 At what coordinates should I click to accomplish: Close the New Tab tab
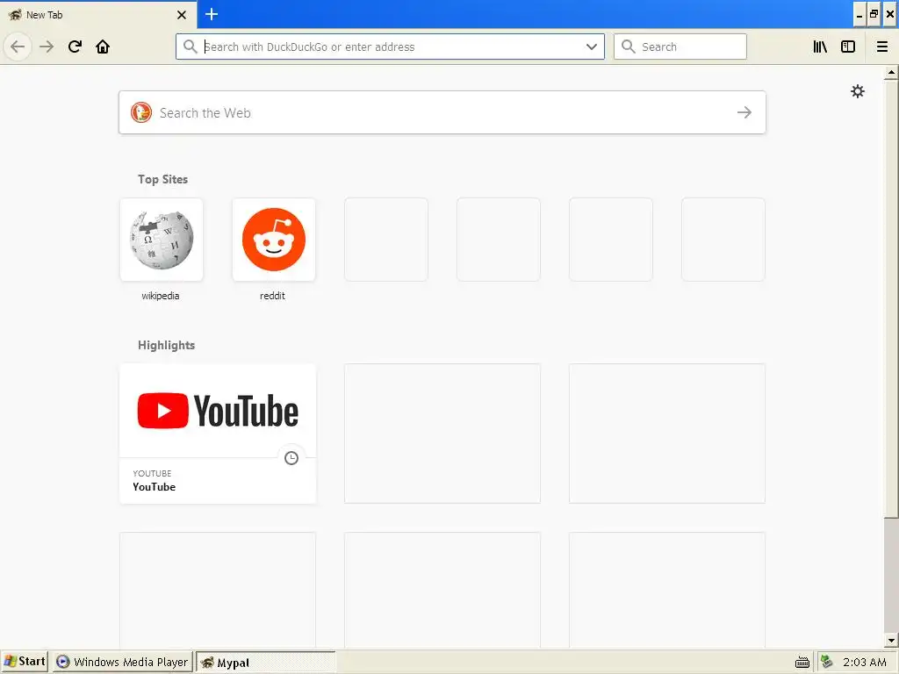pyautogui.click(x=182, y=15)
